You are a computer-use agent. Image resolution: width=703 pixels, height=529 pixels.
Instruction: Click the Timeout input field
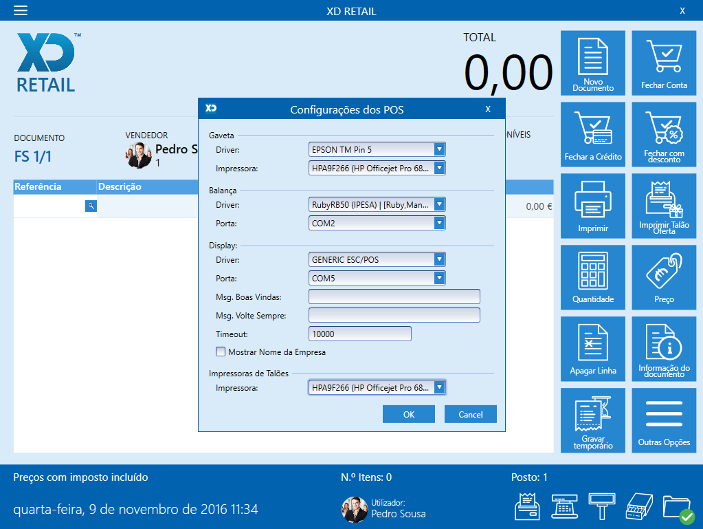pos(360,334)
